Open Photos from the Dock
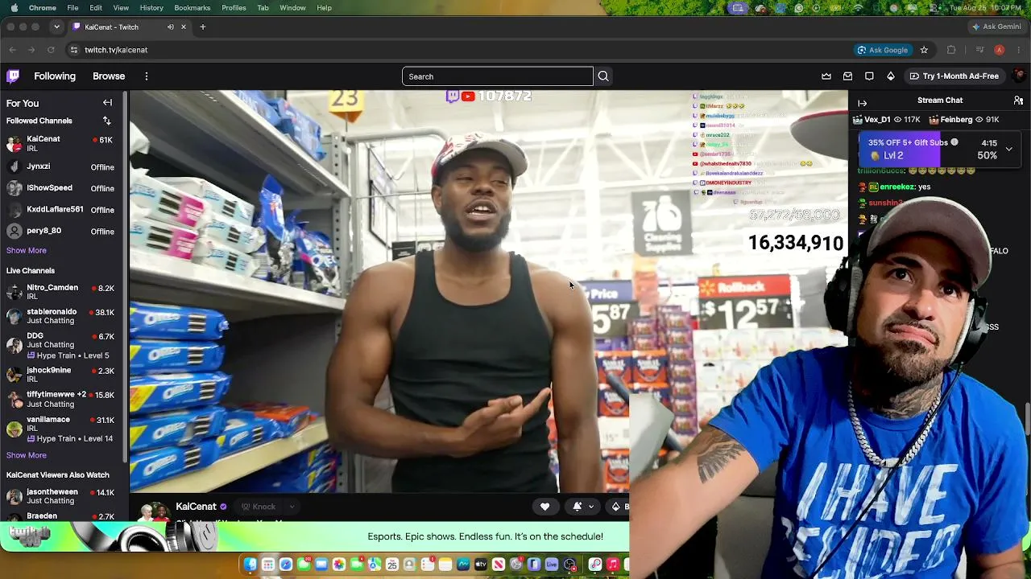The image size is (1031, 579). click(339, 565)
